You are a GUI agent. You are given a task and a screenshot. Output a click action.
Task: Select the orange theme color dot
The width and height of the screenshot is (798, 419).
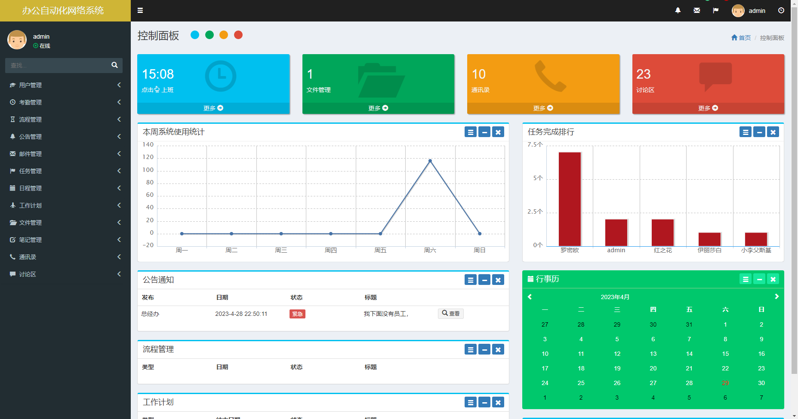tap(224, 35)
